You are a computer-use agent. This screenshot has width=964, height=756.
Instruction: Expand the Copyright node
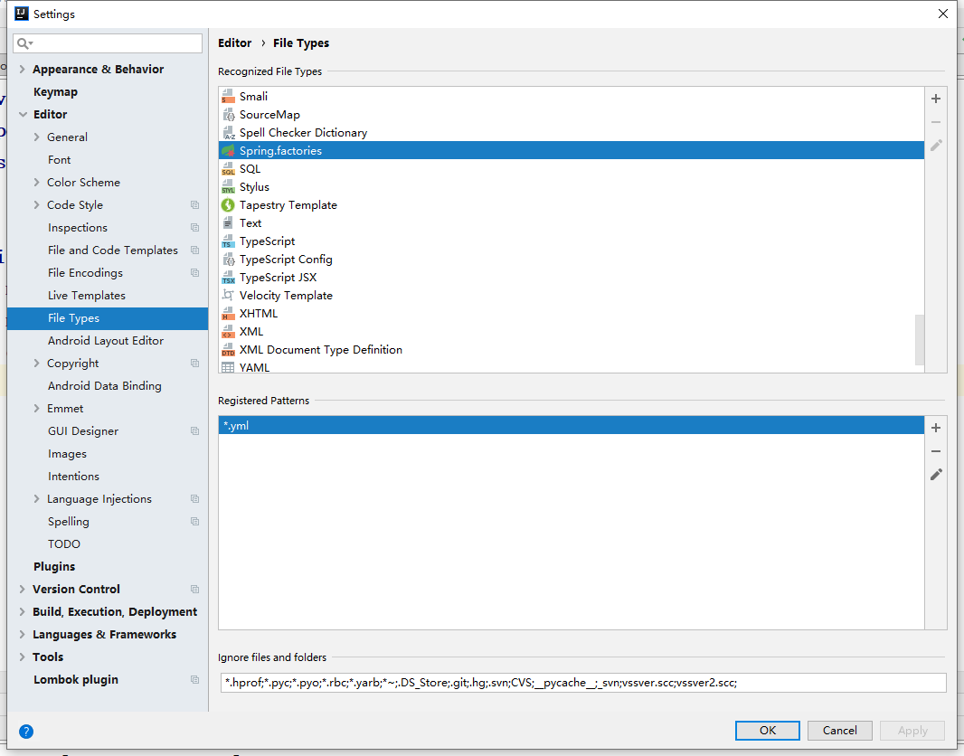coord(36,364)
